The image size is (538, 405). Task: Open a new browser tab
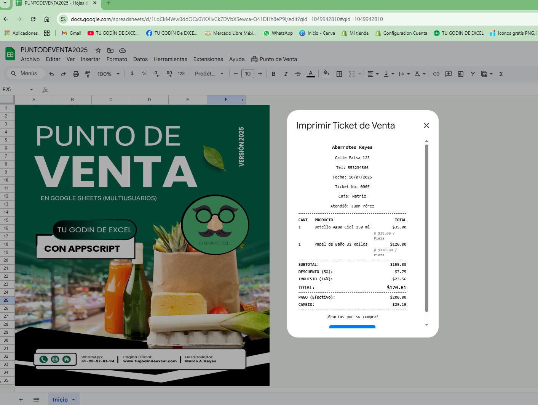tap(109, 3)
